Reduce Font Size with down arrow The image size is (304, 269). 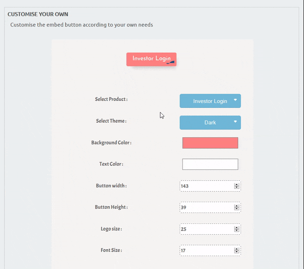click(x=237, y=252)
